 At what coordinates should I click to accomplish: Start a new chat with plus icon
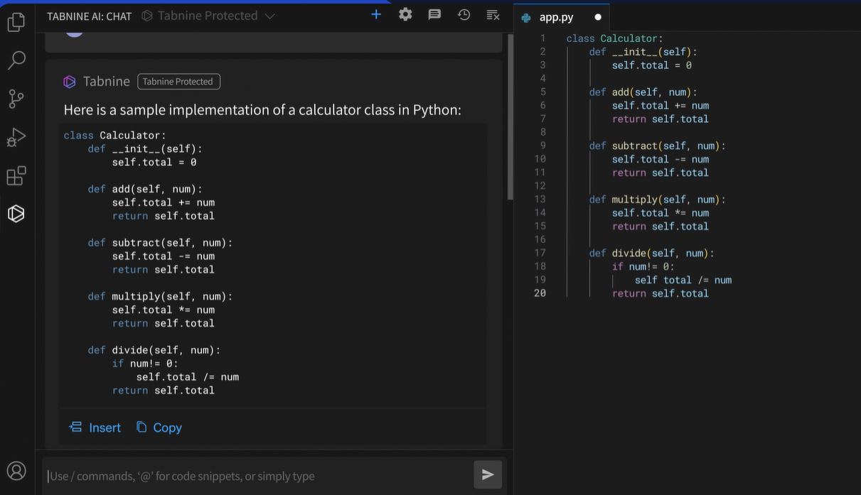(x=376, y=14)
